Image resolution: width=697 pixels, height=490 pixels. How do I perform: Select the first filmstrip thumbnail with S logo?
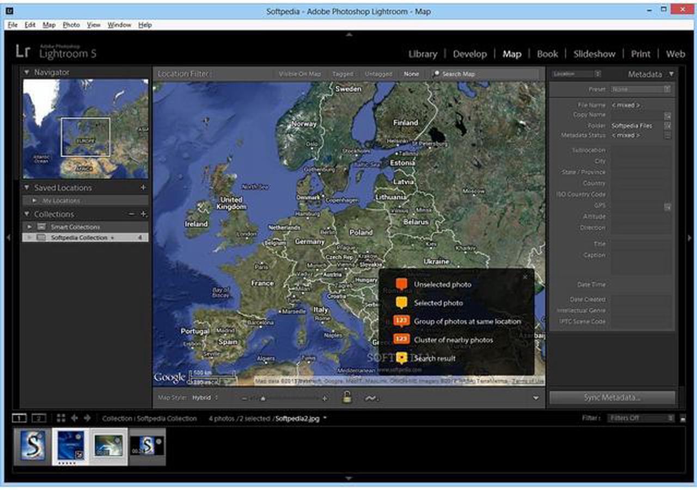[33, 446]
